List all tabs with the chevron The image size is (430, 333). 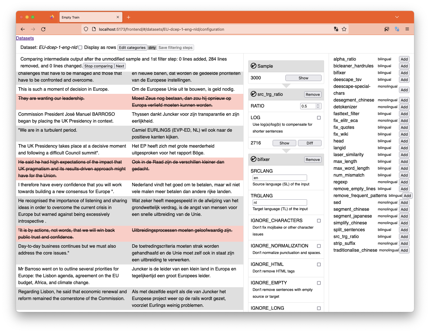(x=397, y=17)
